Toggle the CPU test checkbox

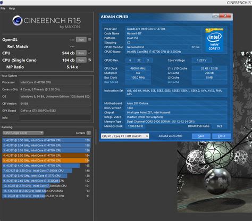click(x=90, y=53)
